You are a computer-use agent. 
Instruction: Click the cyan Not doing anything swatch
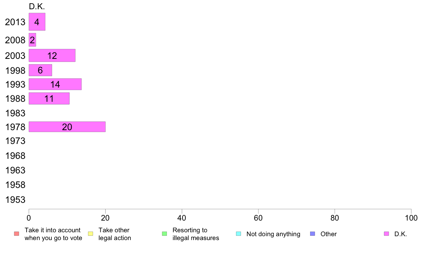238,234
